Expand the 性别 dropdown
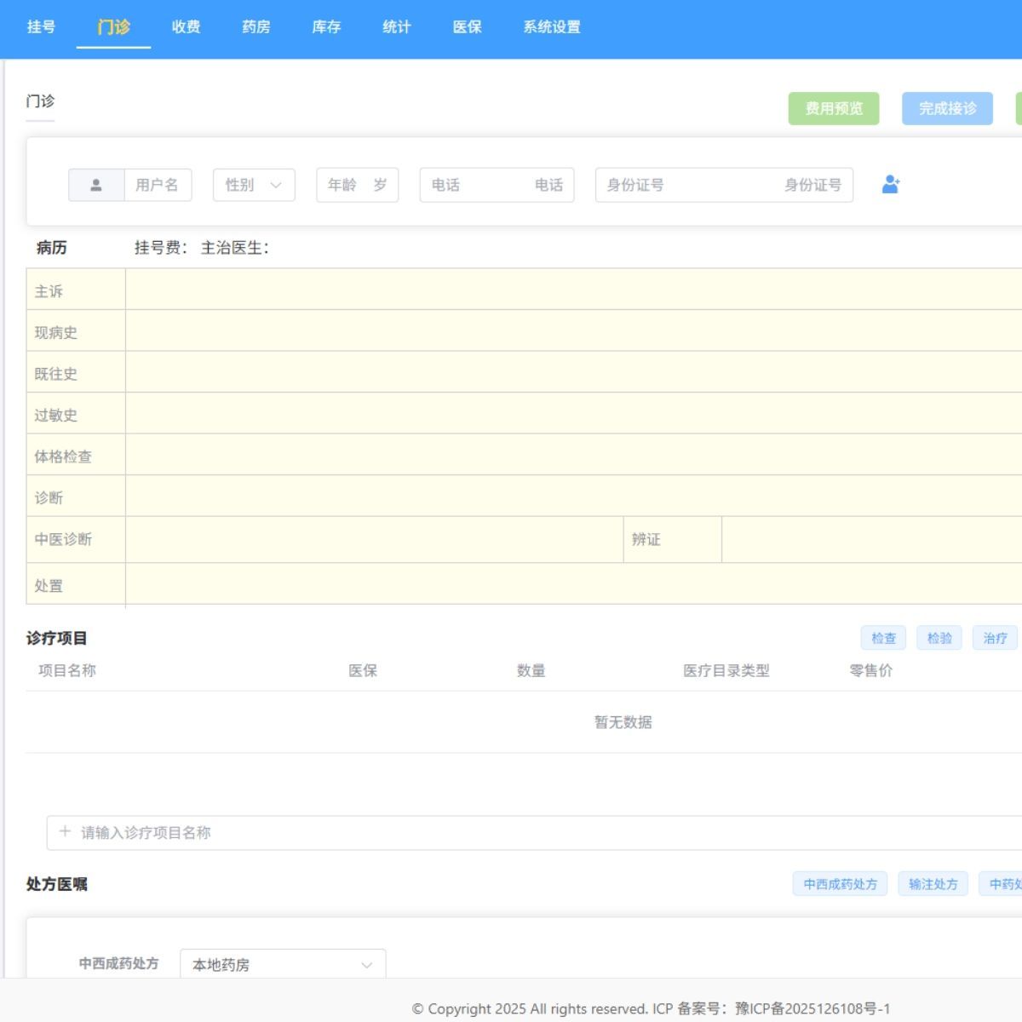Screen dimensions: 1022x1022 pos(252,185)
